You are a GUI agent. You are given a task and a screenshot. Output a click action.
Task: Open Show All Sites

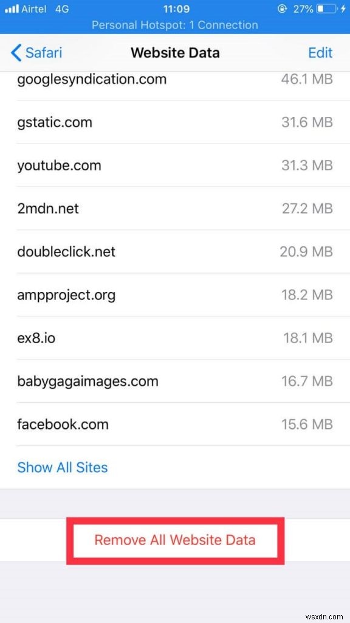pyautogui.click(x=62, y=467)
